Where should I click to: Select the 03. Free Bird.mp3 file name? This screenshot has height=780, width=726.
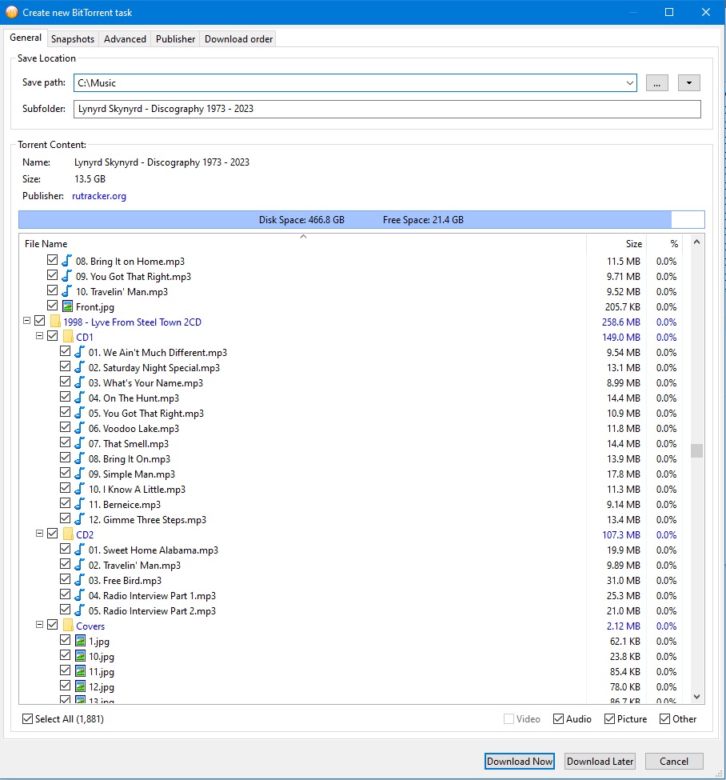click(x=125, y=581)
